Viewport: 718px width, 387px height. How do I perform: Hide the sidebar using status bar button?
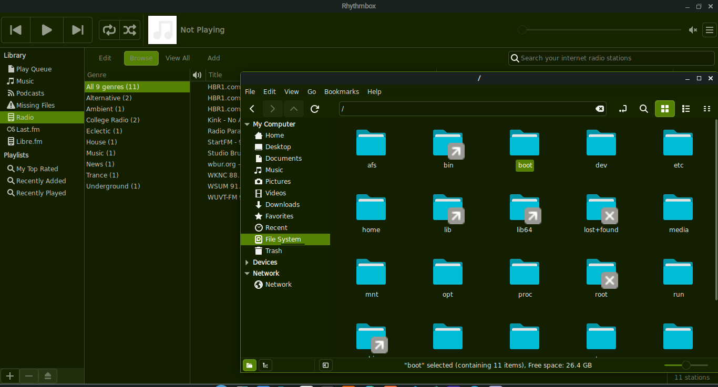[x=326, y=365]
